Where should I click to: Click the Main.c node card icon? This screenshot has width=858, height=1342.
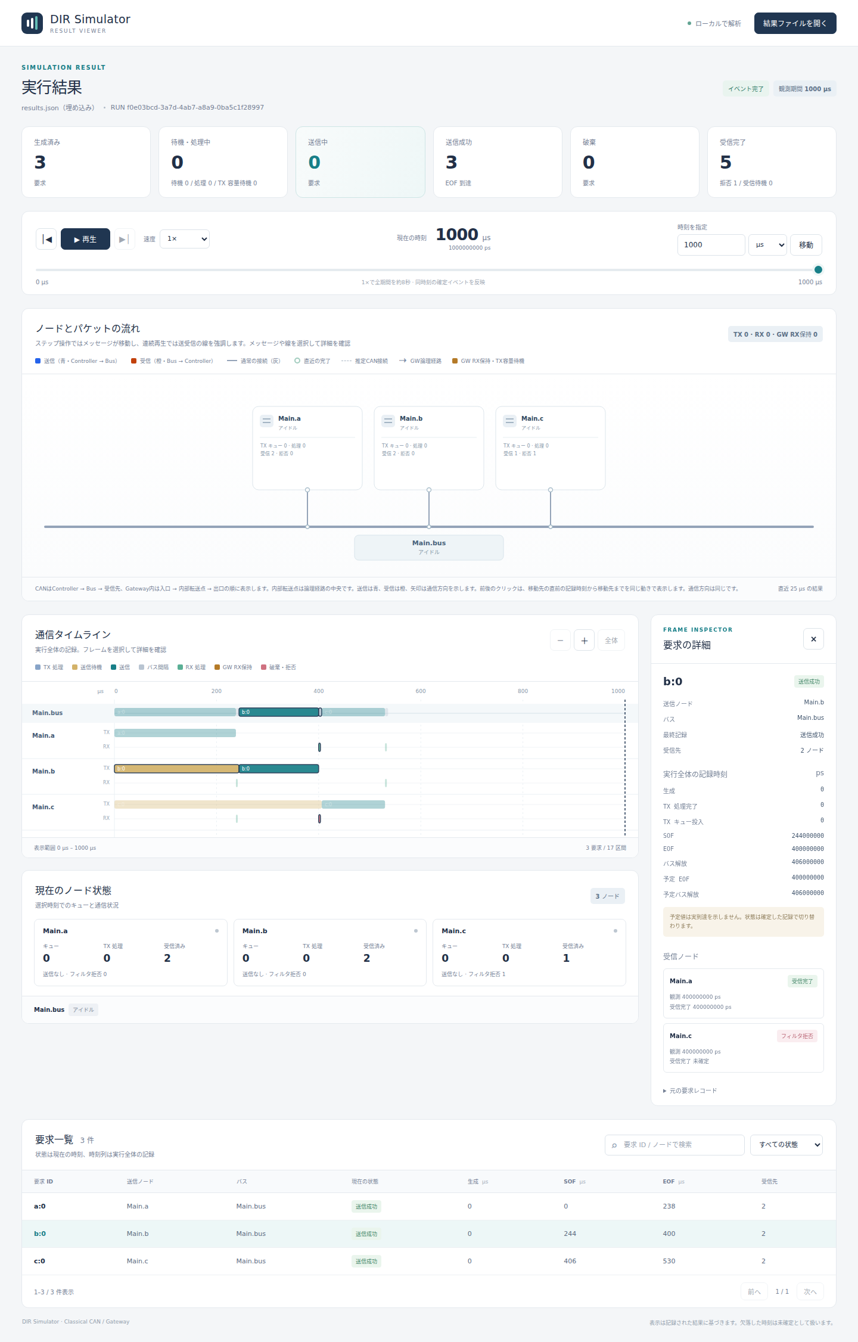point(510,421)
